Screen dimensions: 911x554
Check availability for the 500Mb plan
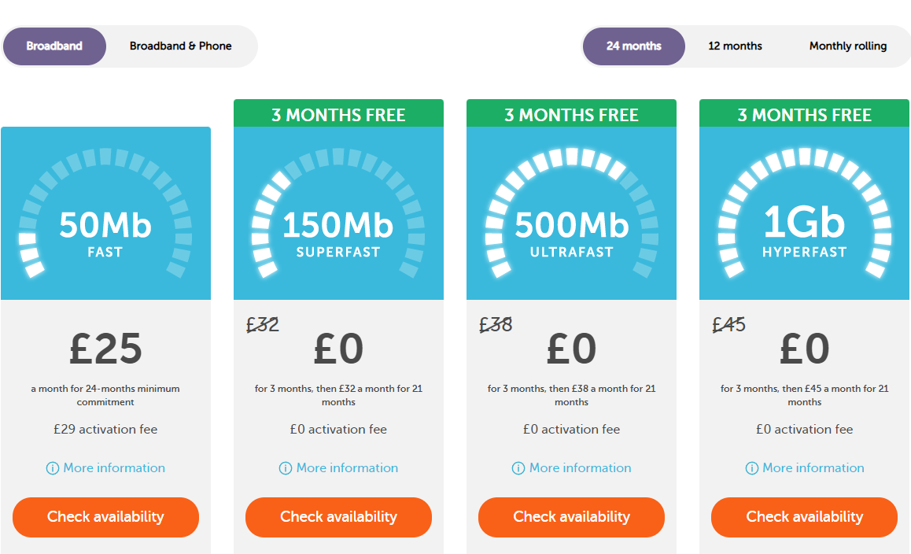tap(572, 517)
